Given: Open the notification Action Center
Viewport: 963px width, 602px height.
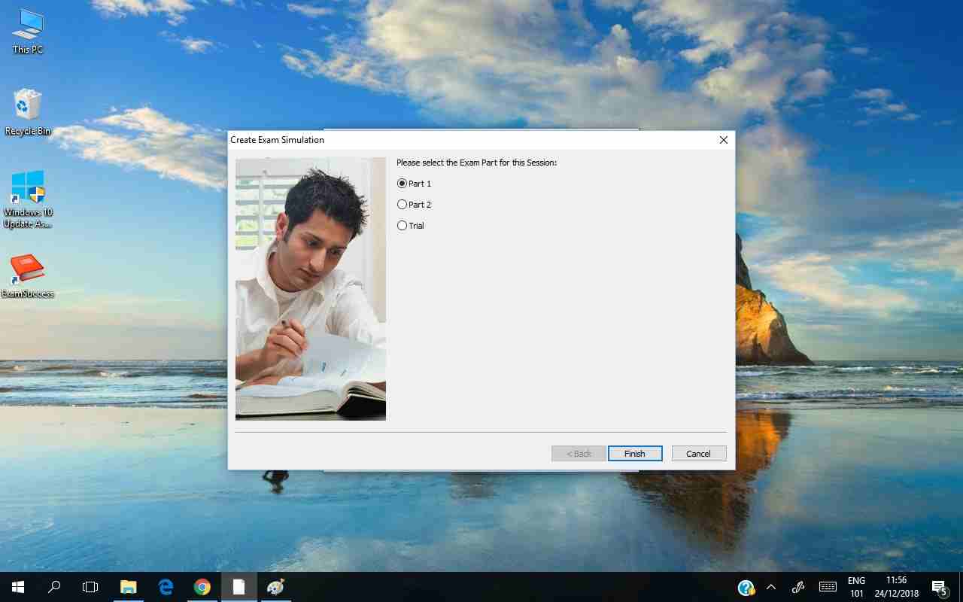Looking at the screenshot, I should click(939, 587).
